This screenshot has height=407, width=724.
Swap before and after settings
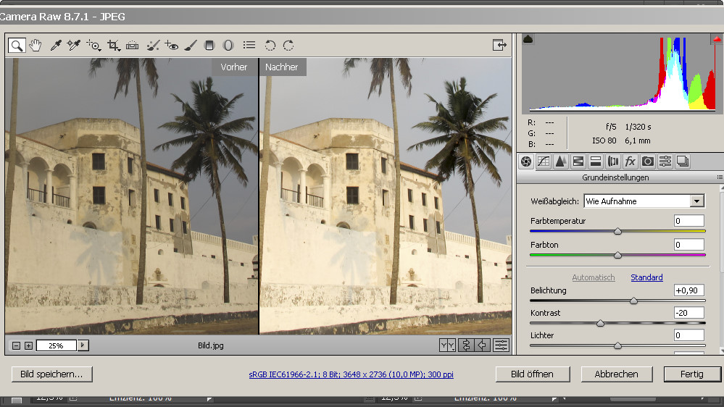(x=466, y=345)
